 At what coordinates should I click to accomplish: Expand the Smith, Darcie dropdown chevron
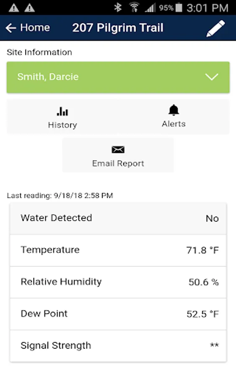[212, 77]
